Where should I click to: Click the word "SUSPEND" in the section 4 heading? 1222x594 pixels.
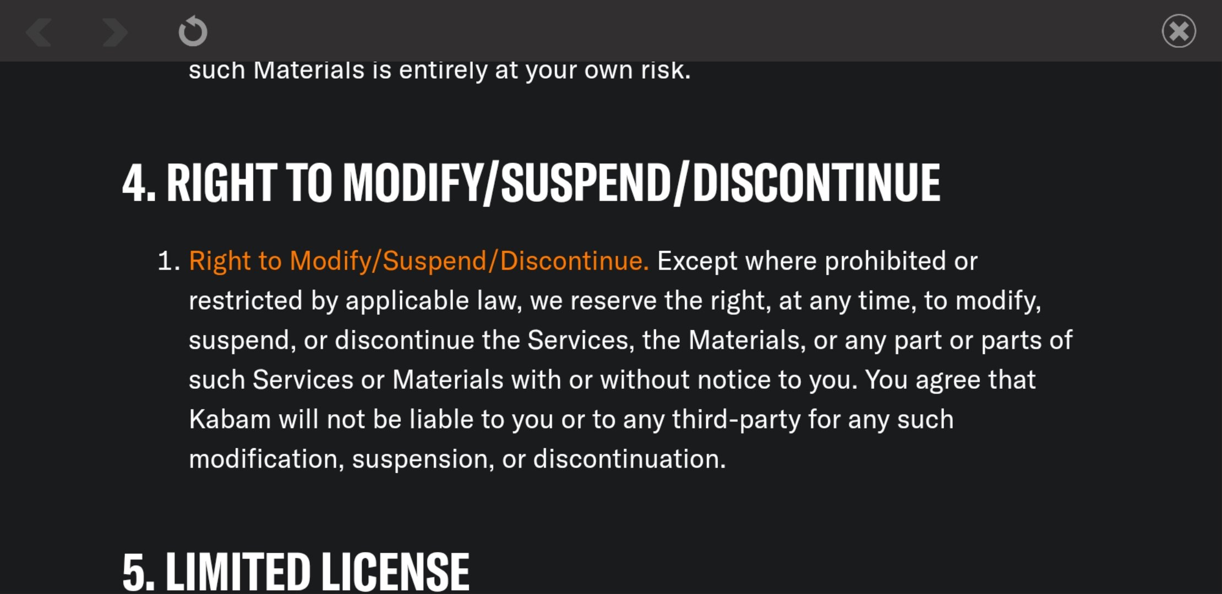[586, 183]
